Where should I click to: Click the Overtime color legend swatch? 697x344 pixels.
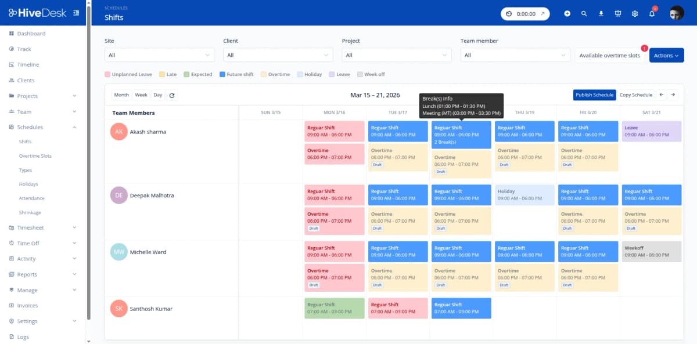tap(264, 74)
